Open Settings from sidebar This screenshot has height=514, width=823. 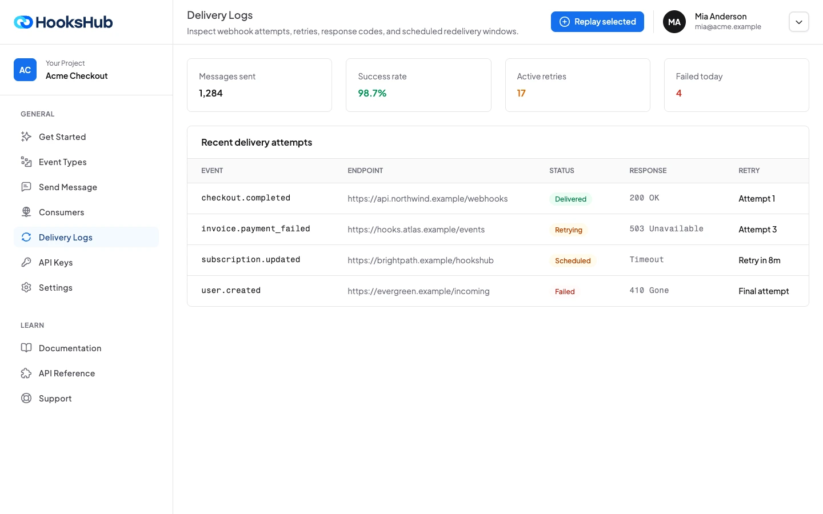(86, 287)
